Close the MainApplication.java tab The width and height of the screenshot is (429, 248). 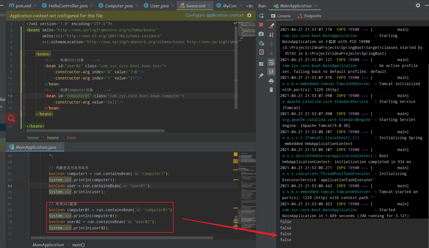click(60, 147)
